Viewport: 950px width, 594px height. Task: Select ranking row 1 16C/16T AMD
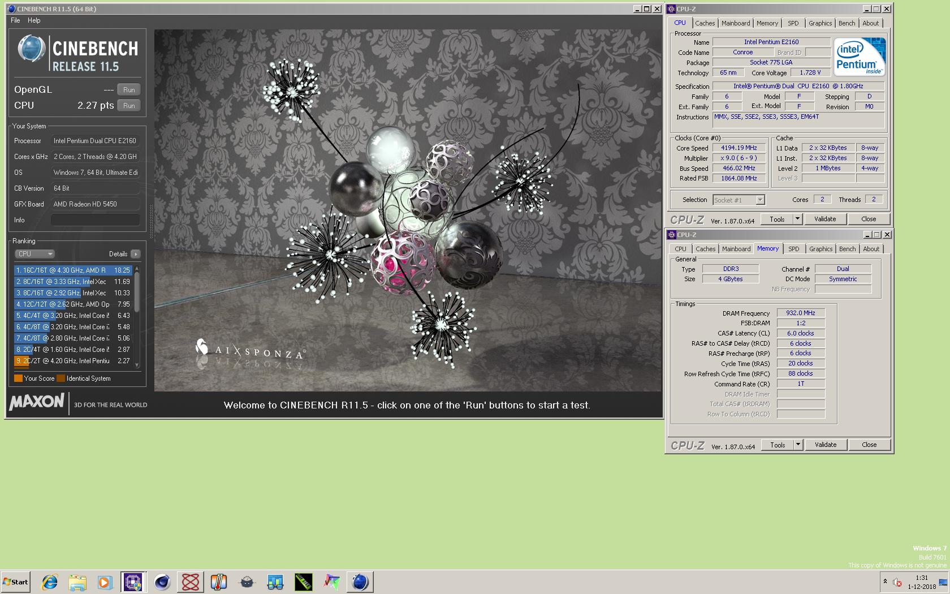[73, 270]
